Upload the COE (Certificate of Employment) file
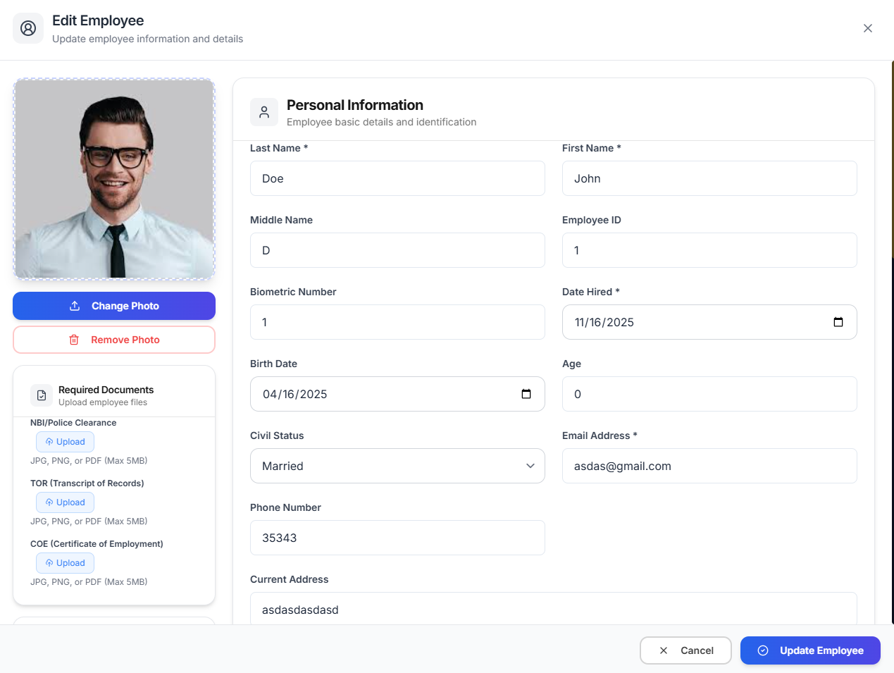This screenshot has height=673, width=894. tap(65, 562)
